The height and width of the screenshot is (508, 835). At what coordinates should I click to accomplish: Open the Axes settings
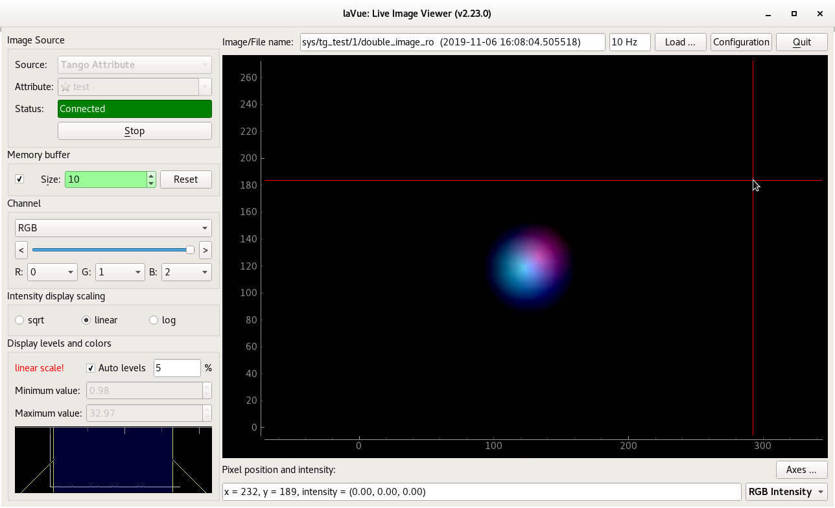(801, 470)
